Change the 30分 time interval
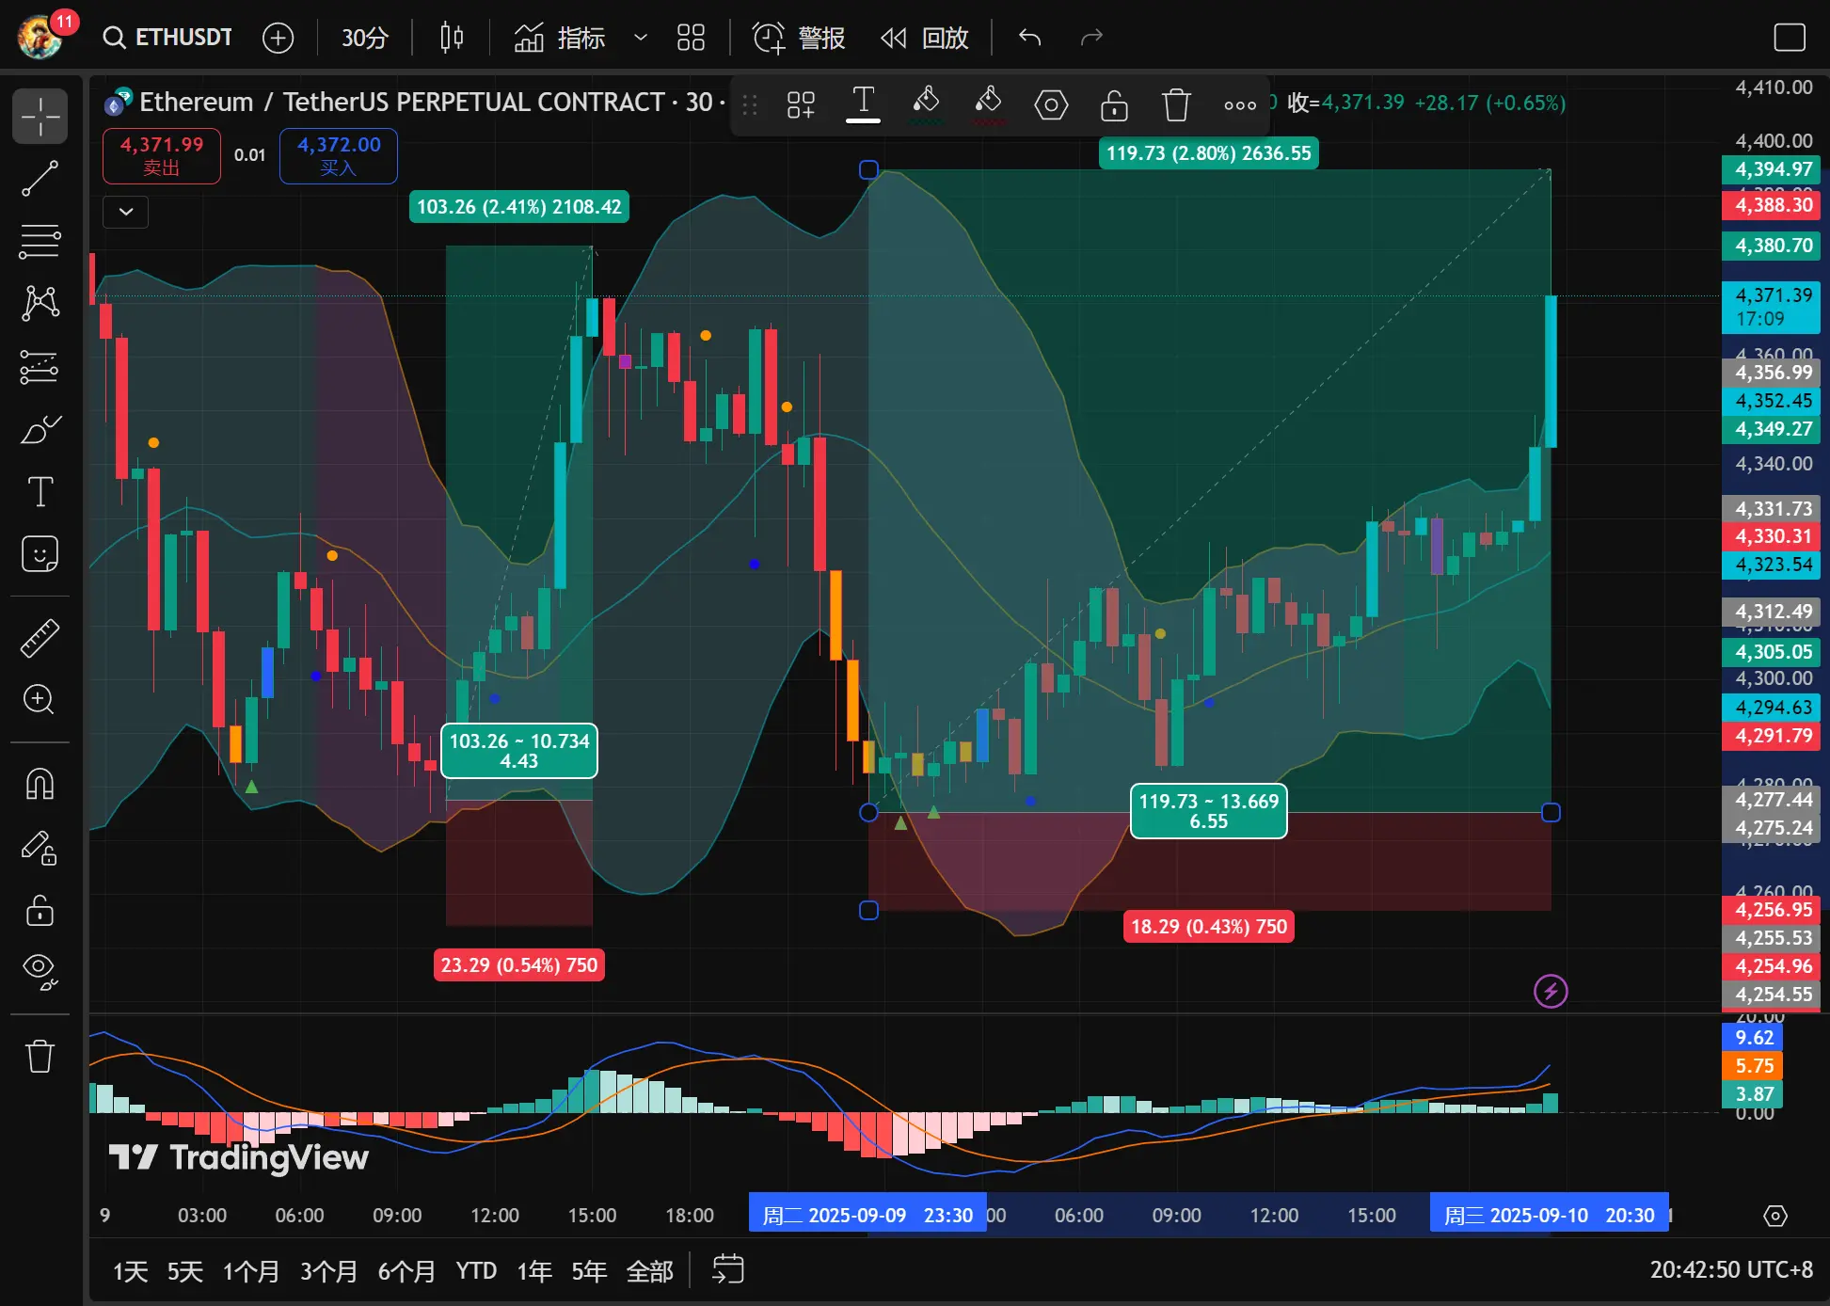1830x1306 pixels. tap(364, 38)
